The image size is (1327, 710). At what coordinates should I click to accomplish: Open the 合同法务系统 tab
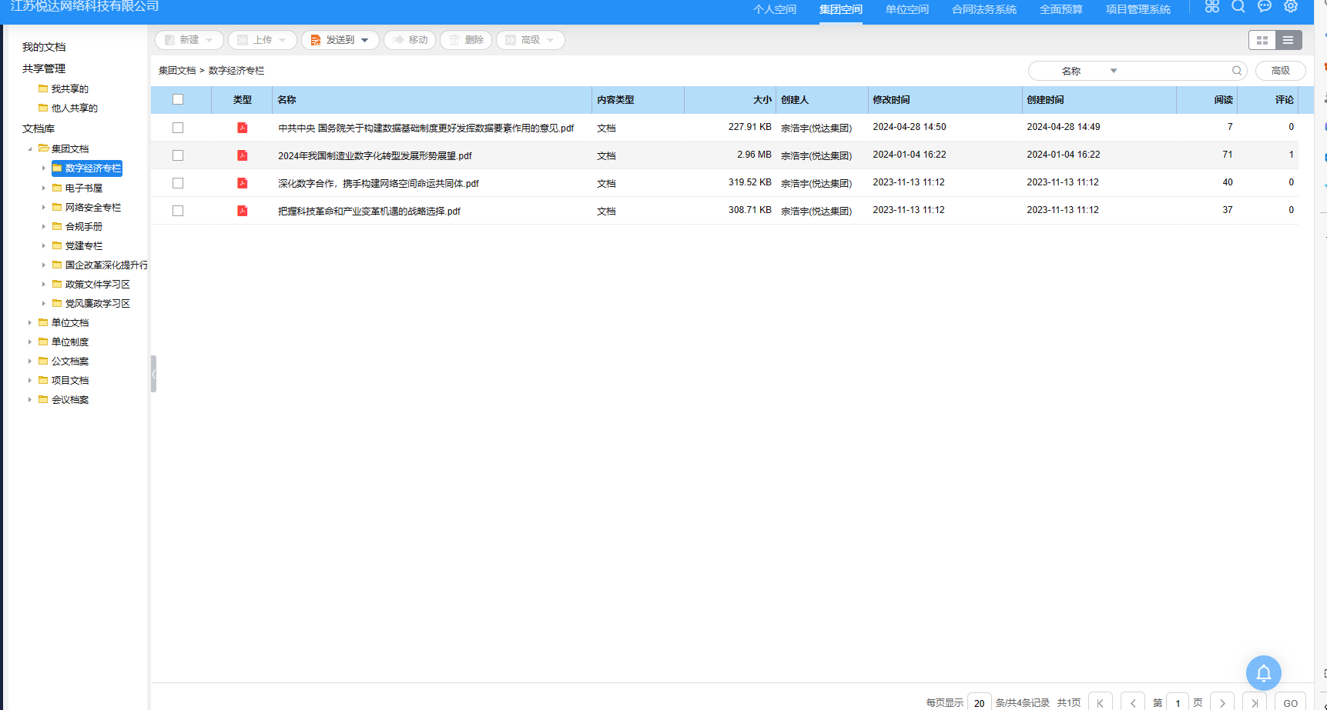tap(984, 9)
